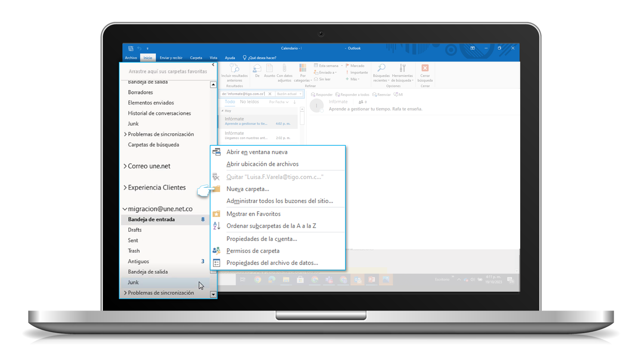The height and width of the screenshot is (361, 642).
Task: Click Cerrar búsqueda red X icon
Action: (425, 68)
